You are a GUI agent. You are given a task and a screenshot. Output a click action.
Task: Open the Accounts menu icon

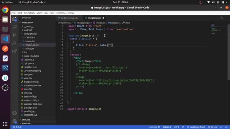click(x=14, y=113)
